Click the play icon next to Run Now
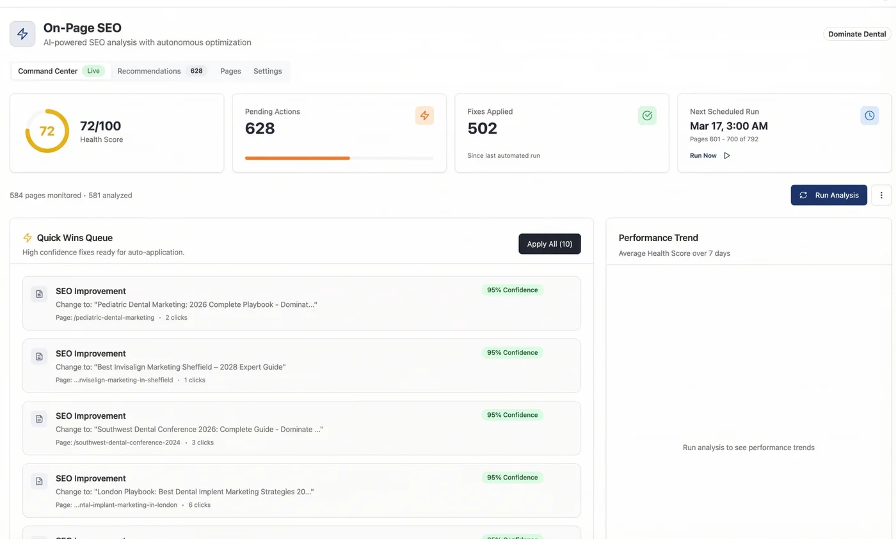This screenshot has height=539, width=896. (726, 155)
